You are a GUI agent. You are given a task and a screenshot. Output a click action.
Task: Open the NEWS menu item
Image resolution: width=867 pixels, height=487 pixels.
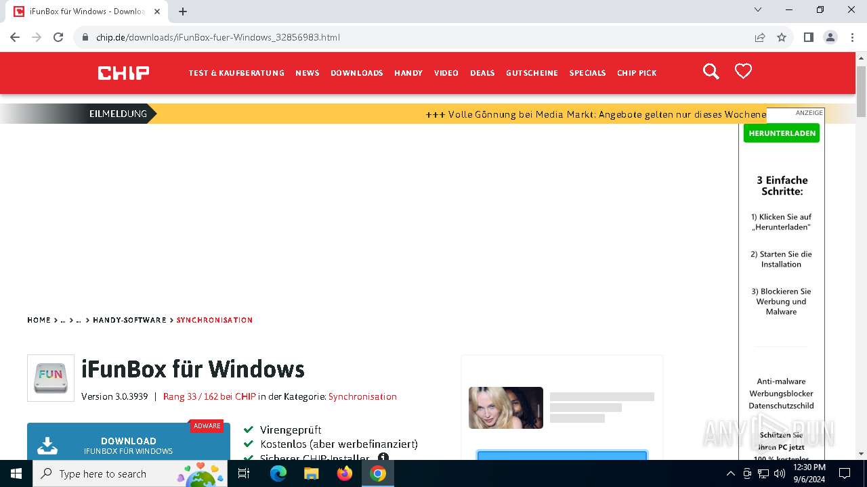point(308,73)
